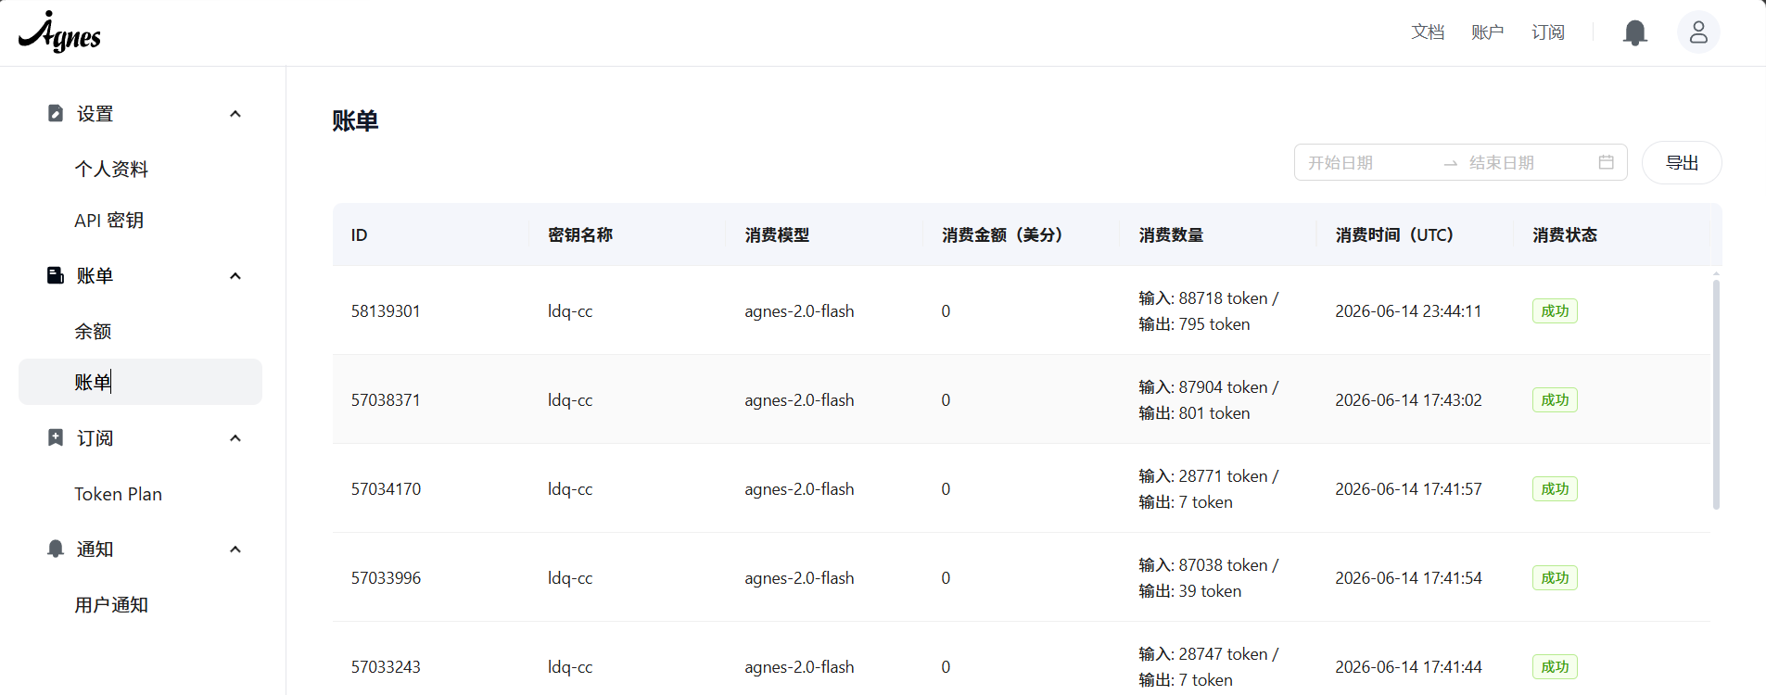The image size is (1766, 695).
Task: Click the 输入: 88718 token usage cell
Action: (x=1209, y=311)
